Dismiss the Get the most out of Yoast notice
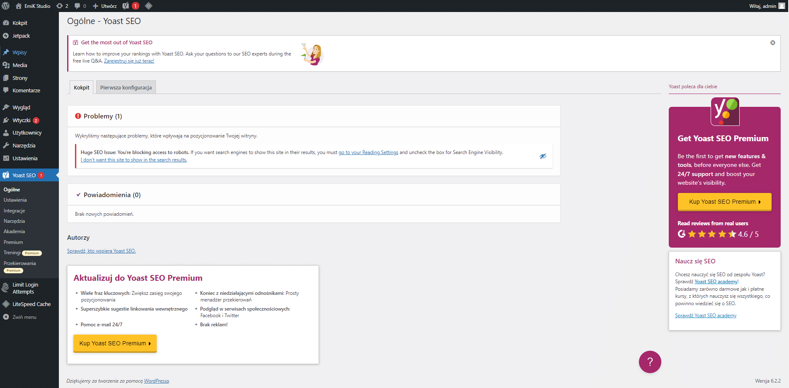 click(773, 43)
